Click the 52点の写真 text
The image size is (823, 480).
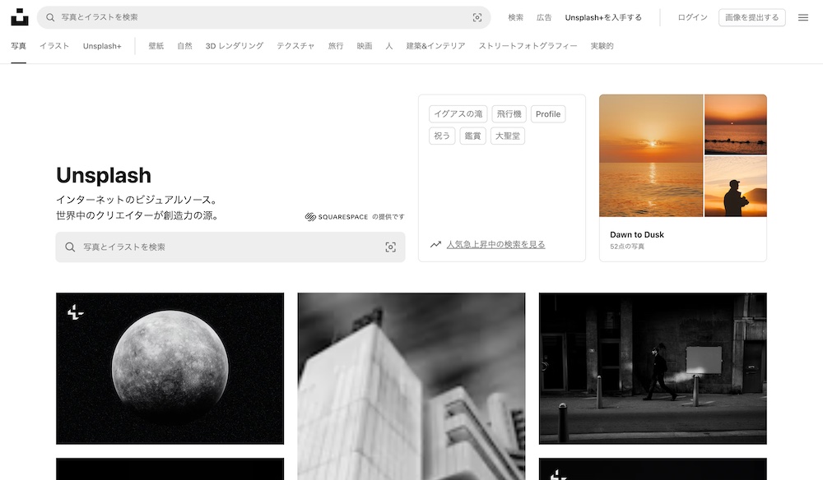(x=626, y=247)
